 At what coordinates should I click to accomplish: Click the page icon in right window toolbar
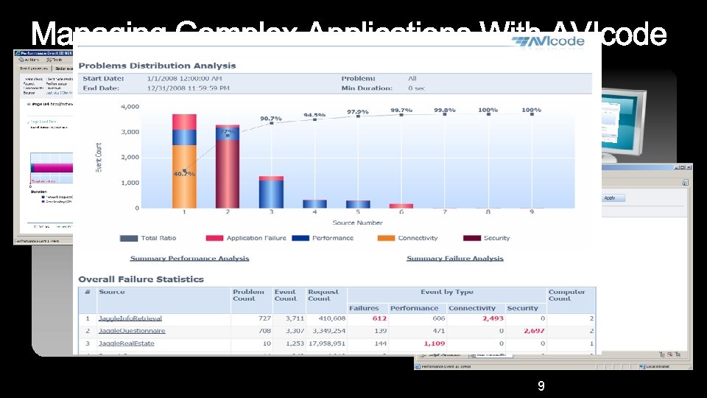685,182
